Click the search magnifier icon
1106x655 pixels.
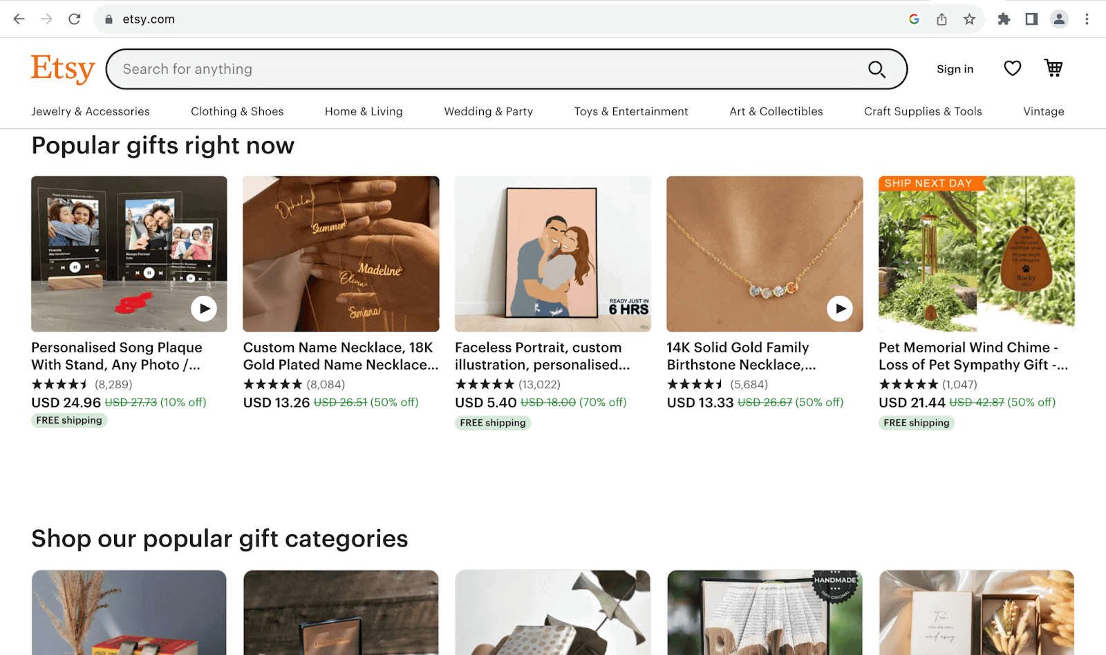point(877,69)
